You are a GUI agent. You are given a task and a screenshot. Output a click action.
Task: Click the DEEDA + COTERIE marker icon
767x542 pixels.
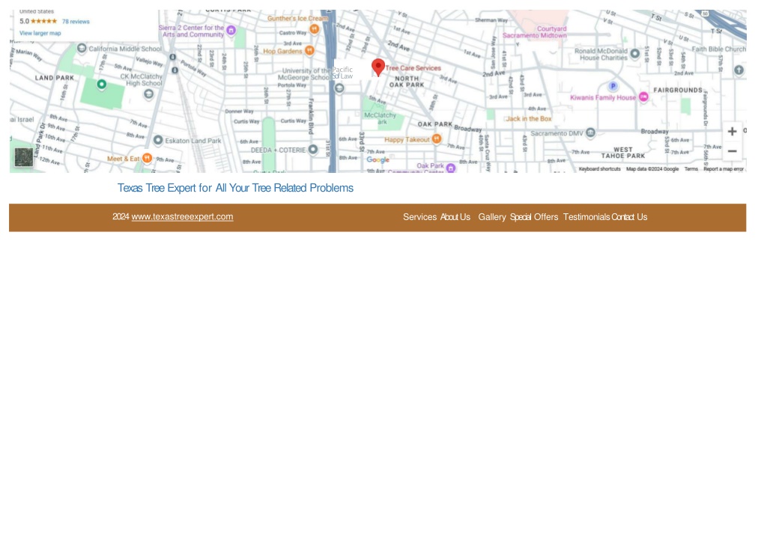(x=313, y=150)
